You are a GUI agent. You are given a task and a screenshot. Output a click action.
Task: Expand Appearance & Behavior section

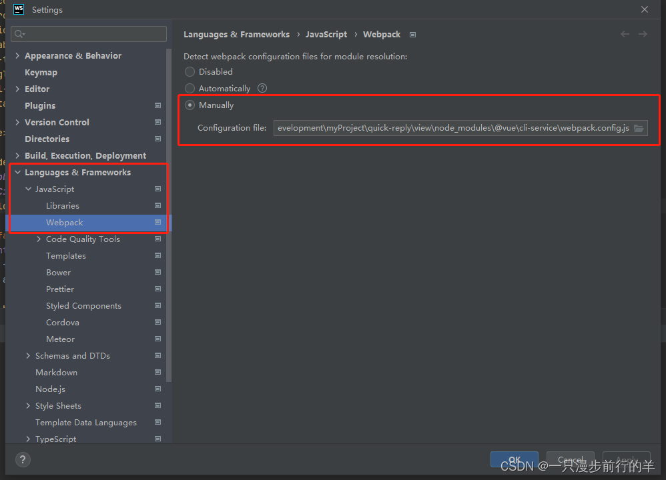17,55
